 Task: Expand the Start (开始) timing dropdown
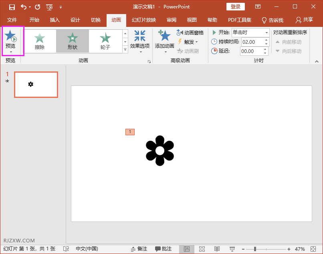266,33
